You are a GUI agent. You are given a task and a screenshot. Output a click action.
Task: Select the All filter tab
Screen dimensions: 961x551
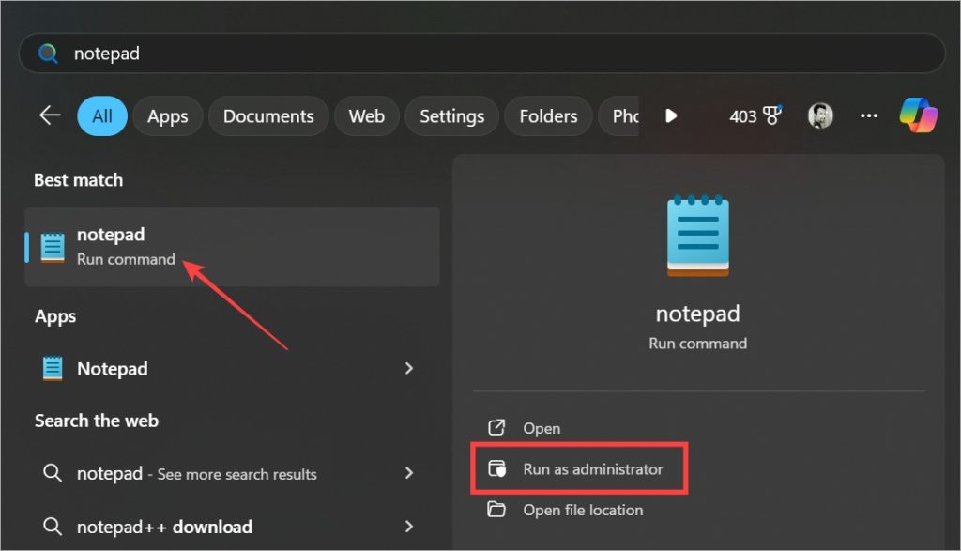101,115
